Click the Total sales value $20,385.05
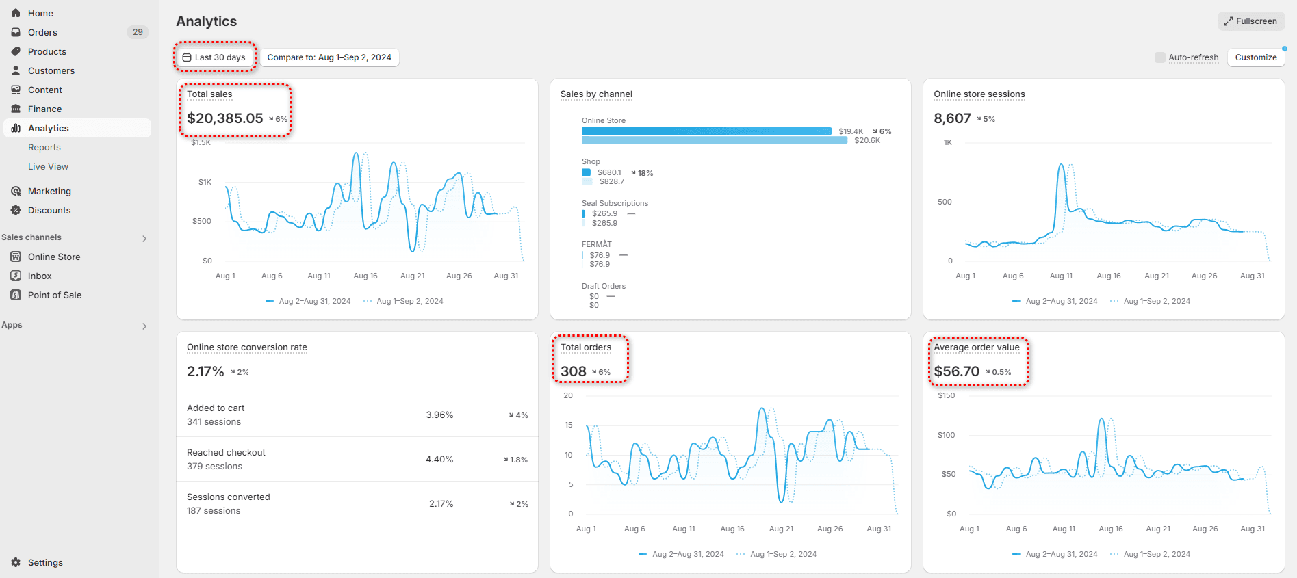 [225, 118]
